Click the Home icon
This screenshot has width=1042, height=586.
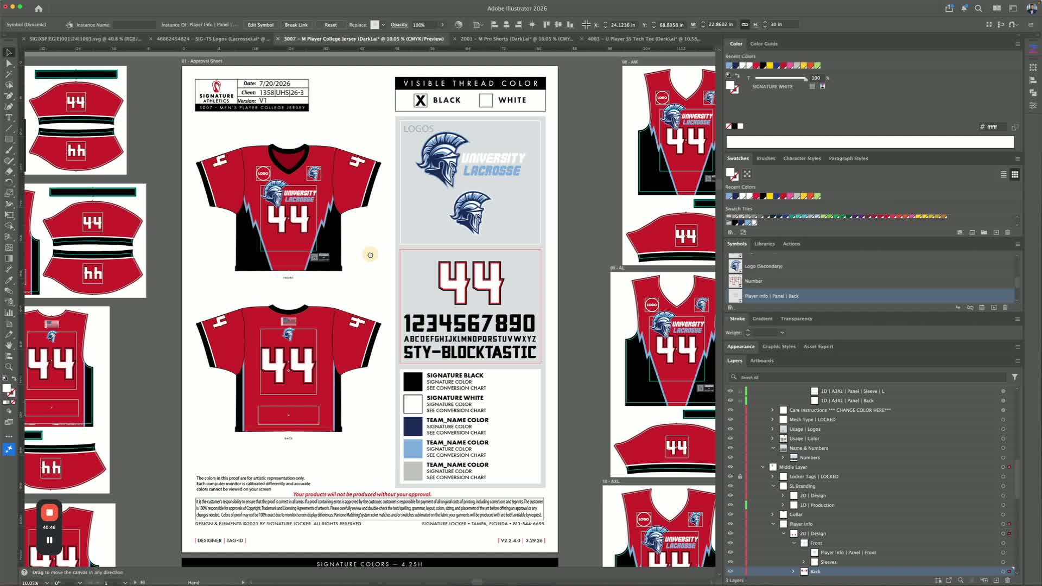tap(39, 9)
